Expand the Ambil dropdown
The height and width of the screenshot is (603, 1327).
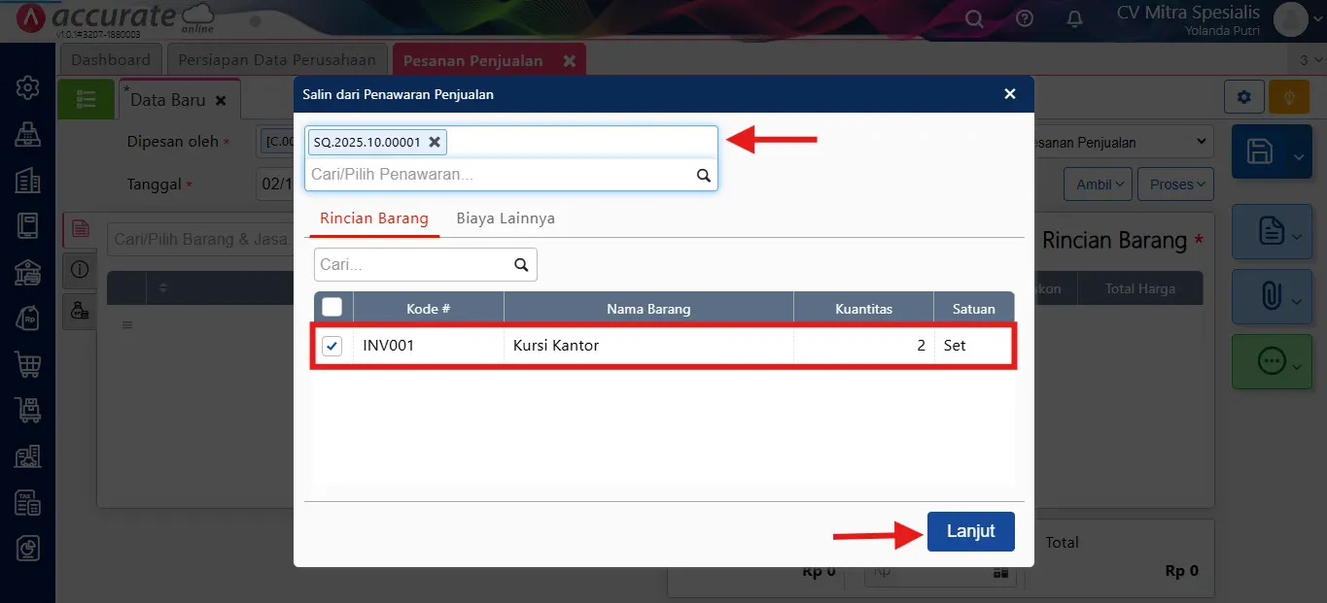click(1100, 184)
